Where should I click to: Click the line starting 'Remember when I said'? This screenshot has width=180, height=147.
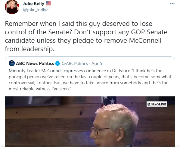[79, 24]
